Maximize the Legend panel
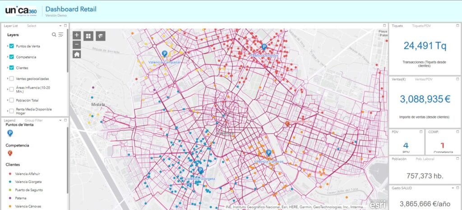 tap(65, 120)
